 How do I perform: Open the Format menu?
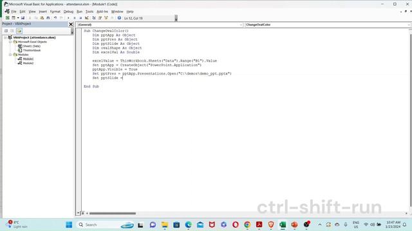pos(55,12)
